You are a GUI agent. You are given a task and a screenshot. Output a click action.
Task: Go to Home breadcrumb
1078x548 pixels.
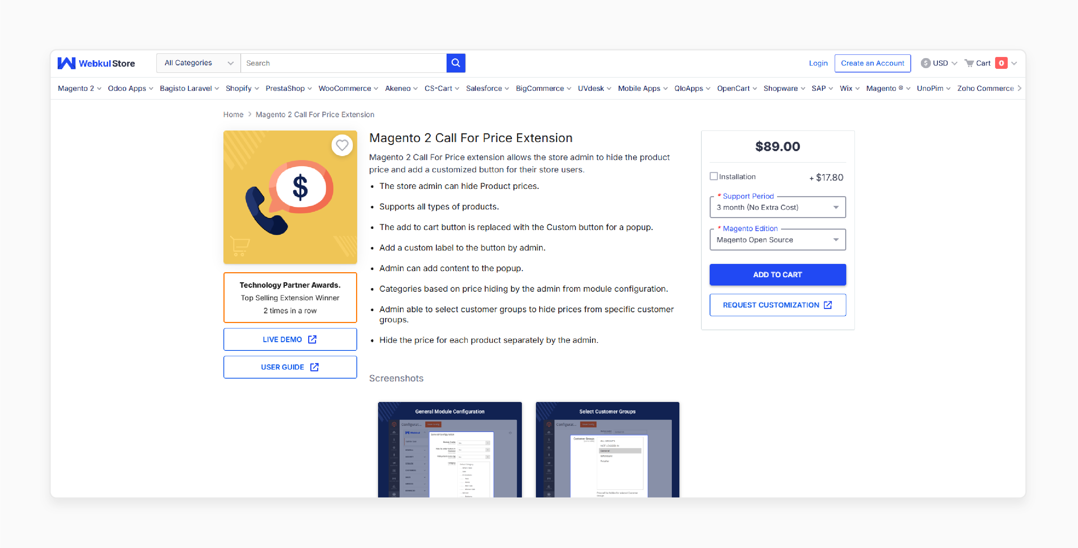coord(233,114)
